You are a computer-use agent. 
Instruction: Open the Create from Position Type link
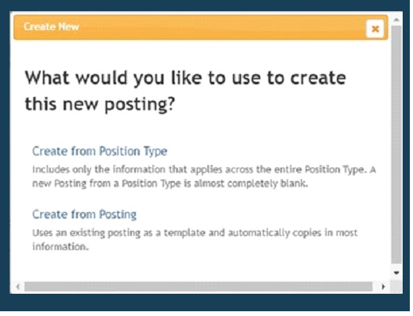[100, 152]
